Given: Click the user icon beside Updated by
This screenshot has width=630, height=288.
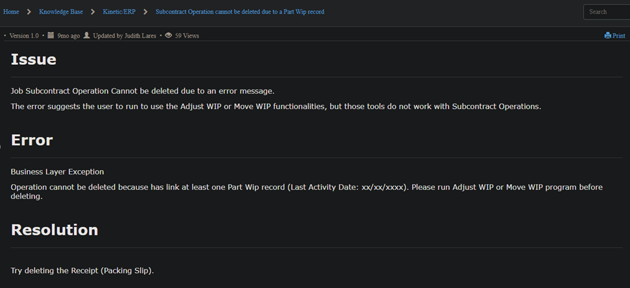Looking at the screenshot, I should [87, 36].
